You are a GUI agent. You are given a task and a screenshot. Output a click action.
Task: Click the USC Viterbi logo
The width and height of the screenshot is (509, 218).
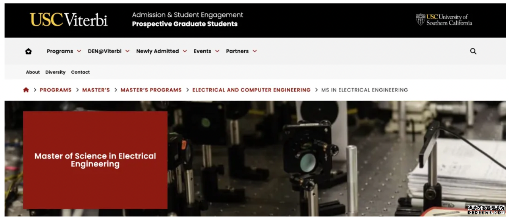click(69, 20)
